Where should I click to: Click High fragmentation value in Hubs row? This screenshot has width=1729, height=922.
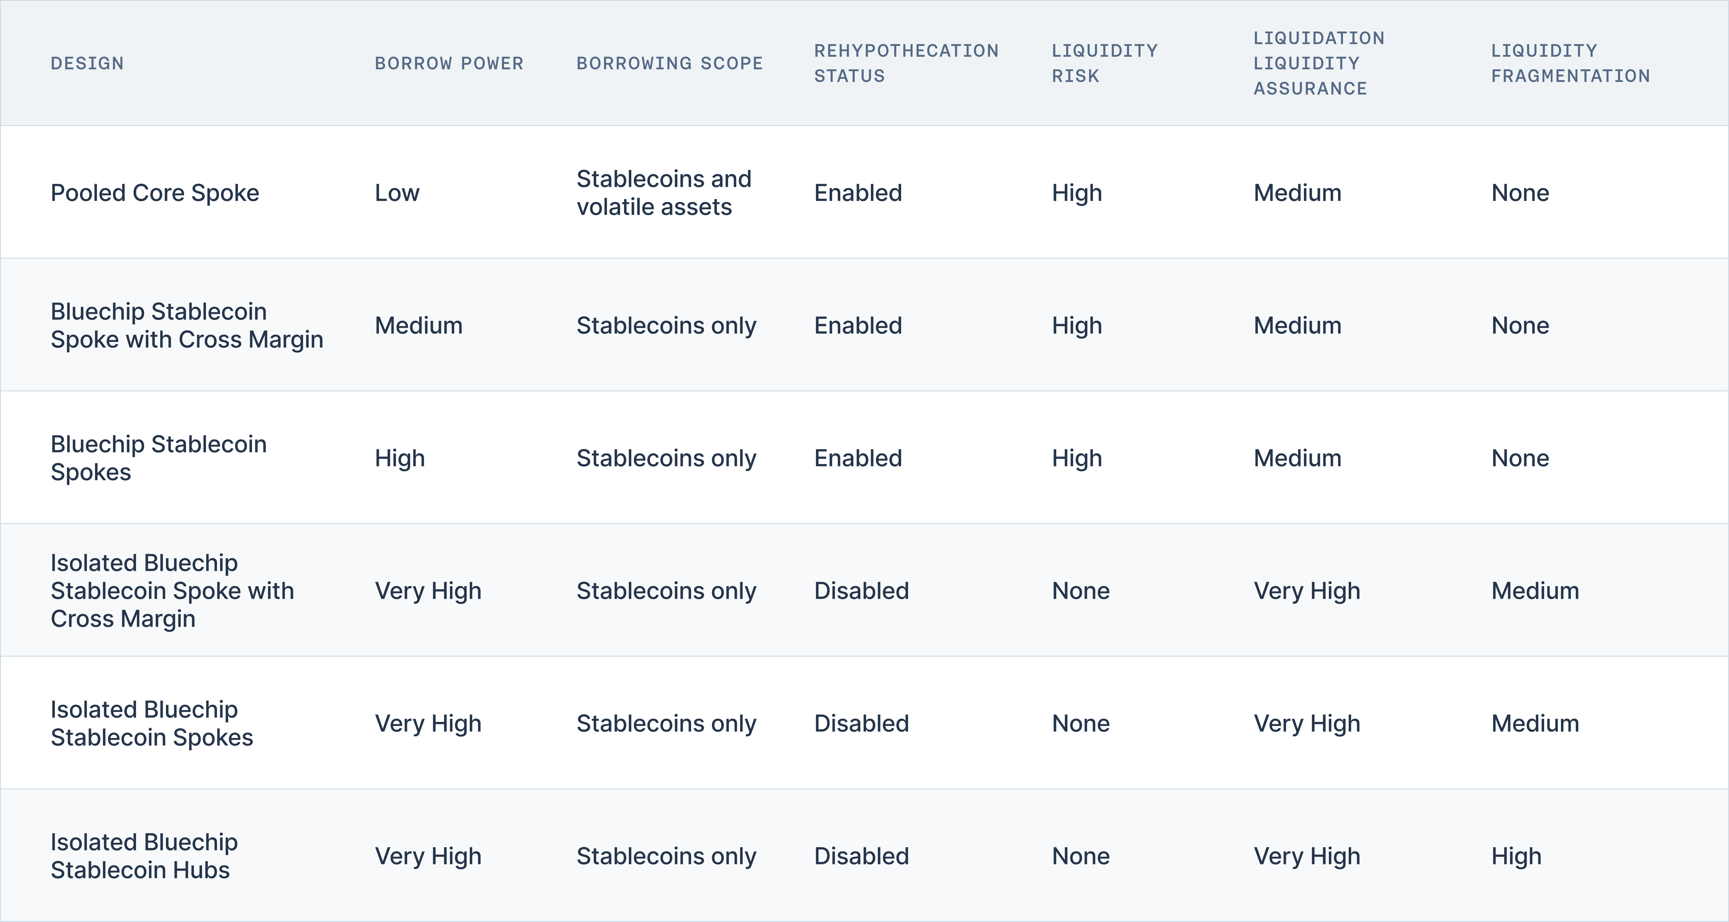(1516, 856)
